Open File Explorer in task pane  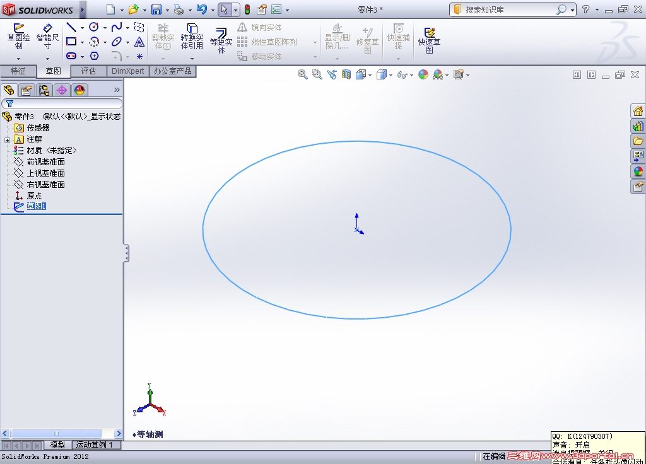tap(638, 141)
